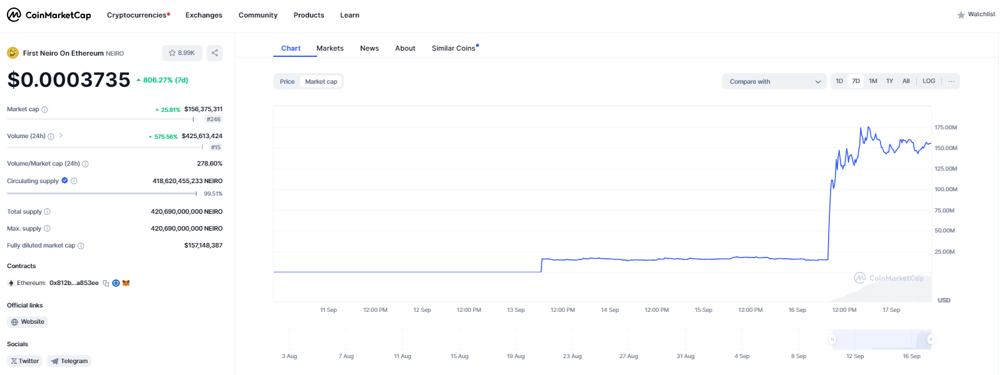Switch to the Markets tab
Screen dimensions: 1000x375
coord(330,48)
